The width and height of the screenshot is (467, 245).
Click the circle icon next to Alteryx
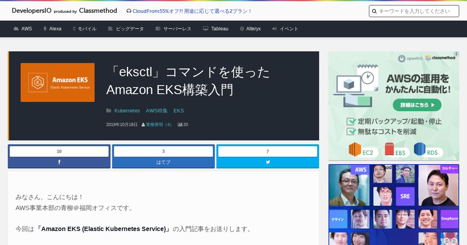coord(242,29)
